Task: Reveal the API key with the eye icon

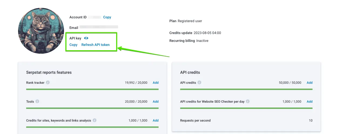Action: [86, 38]
